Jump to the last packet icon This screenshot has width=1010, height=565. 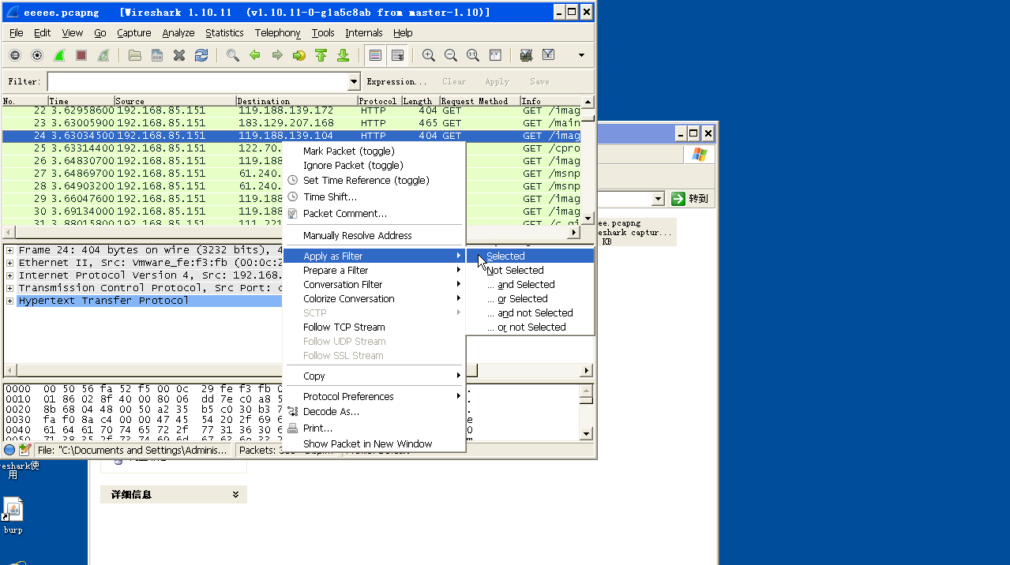344,55
